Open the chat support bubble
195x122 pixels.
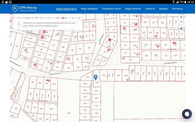[187, 114]
